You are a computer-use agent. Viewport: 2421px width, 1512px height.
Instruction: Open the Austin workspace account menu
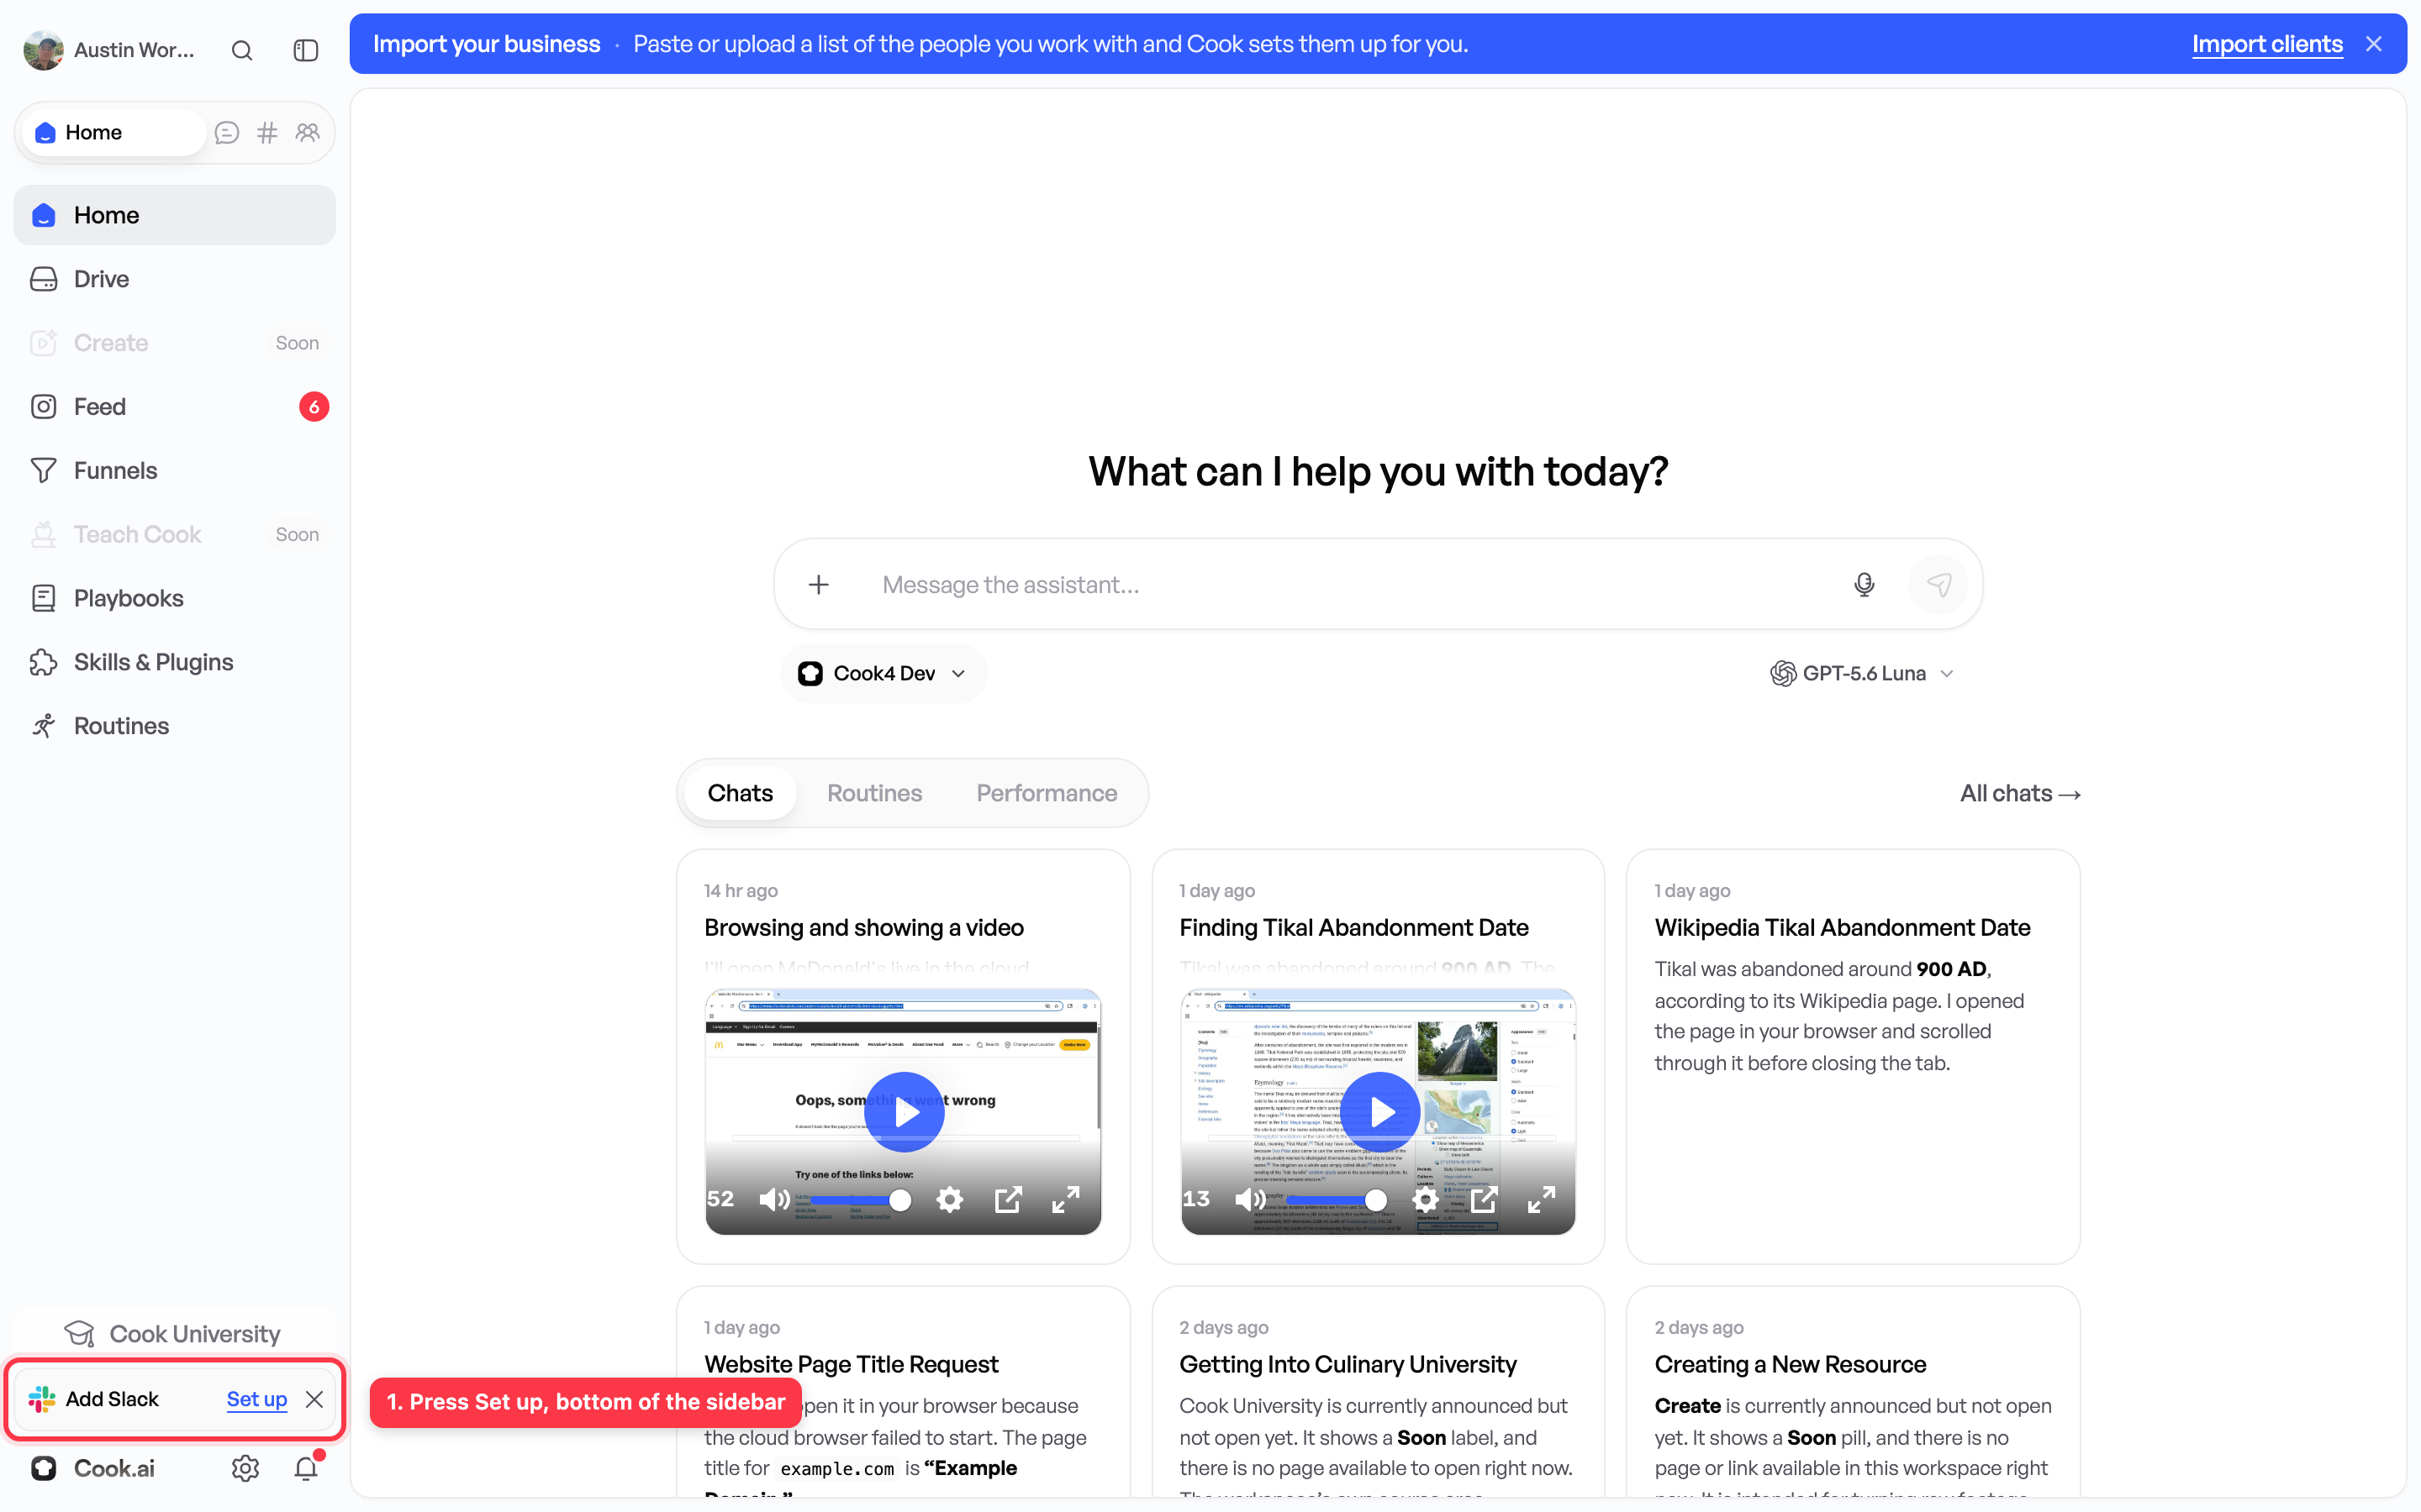point(110,50)
